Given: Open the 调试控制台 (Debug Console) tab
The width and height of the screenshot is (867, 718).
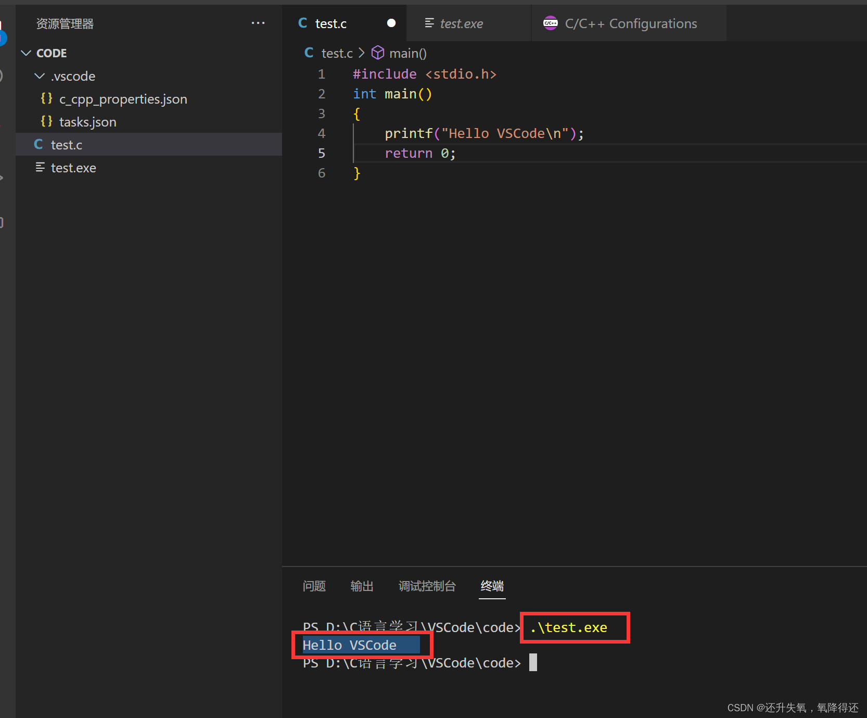Looking at the screenshot, I should point(427,586).
